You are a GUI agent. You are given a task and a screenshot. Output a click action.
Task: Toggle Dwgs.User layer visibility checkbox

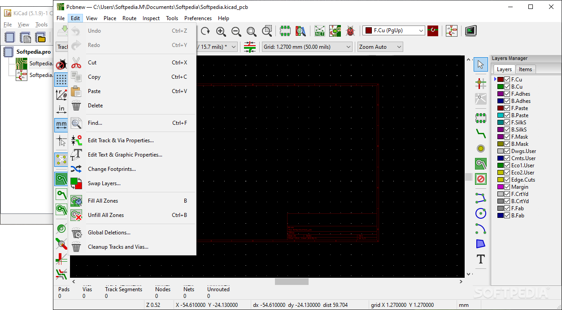click(507, 151)
